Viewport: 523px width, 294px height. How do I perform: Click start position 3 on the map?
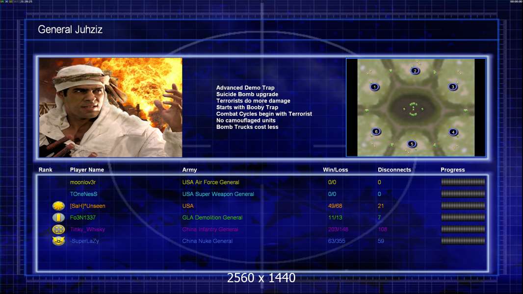pos(453,87)
